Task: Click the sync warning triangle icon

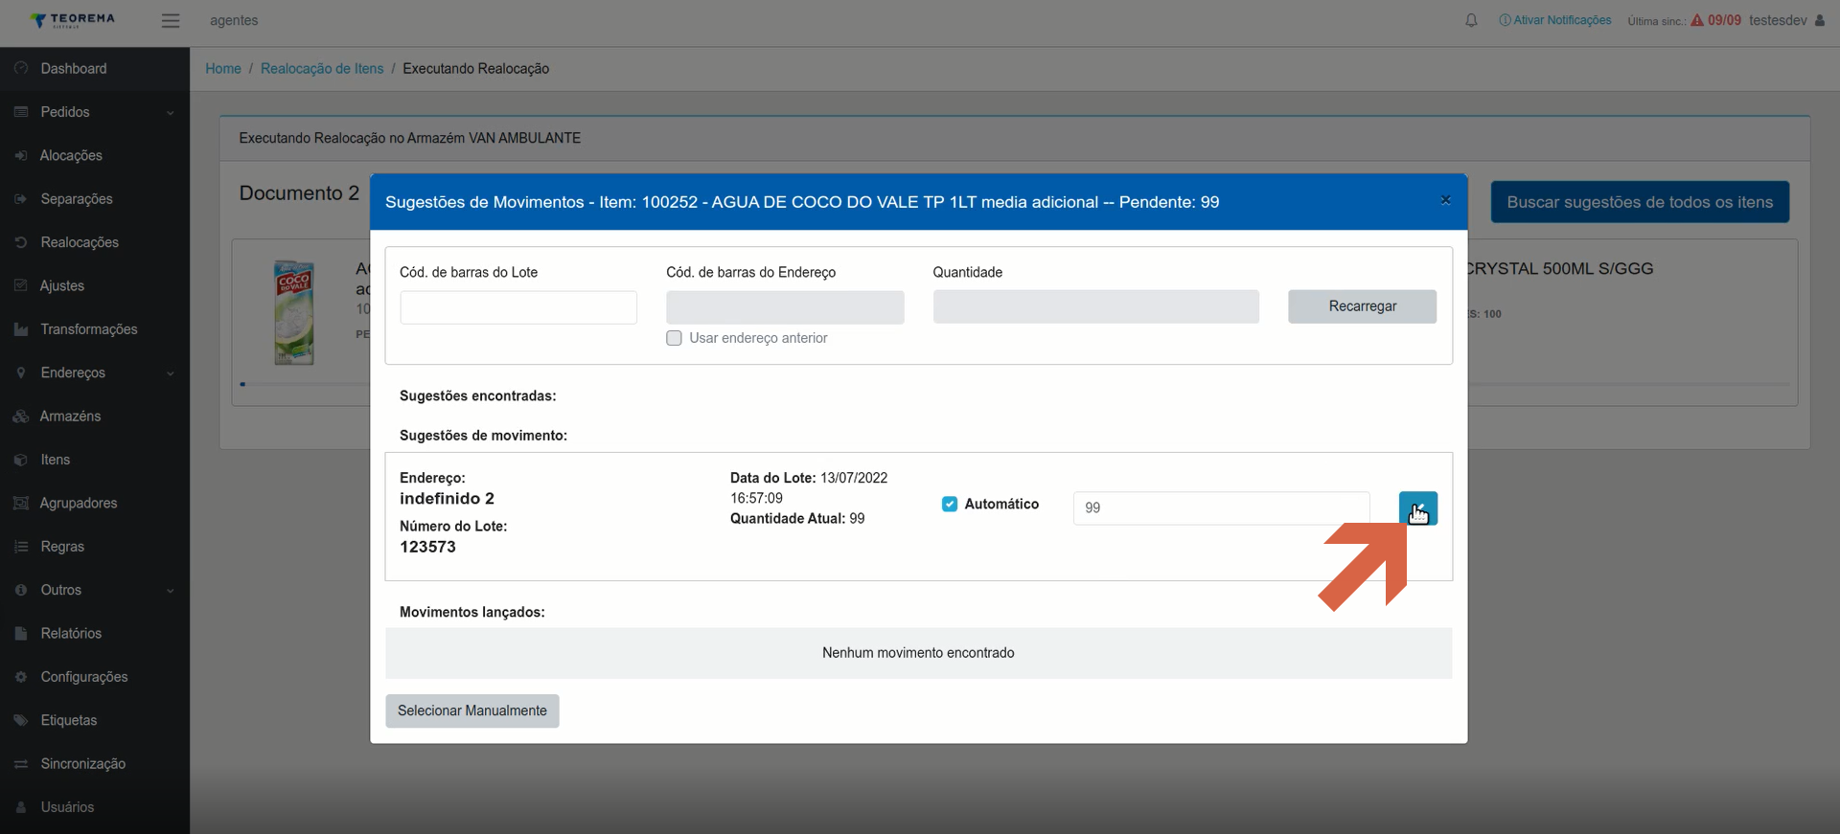Action: coord(1697,20)
